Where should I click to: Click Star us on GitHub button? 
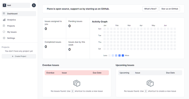pos(170,9)
